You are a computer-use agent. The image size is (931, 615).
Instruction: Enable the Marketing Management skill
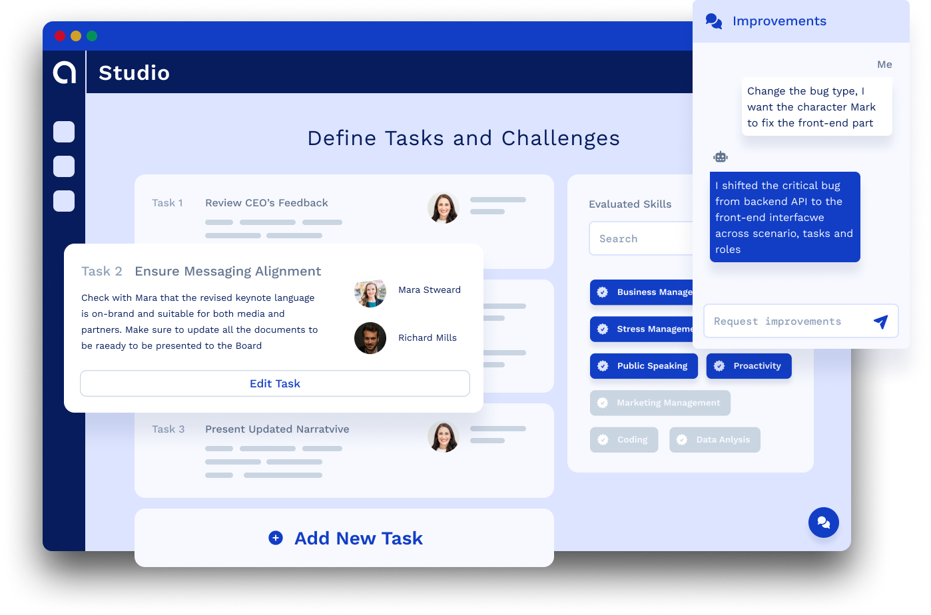(660, 403)
